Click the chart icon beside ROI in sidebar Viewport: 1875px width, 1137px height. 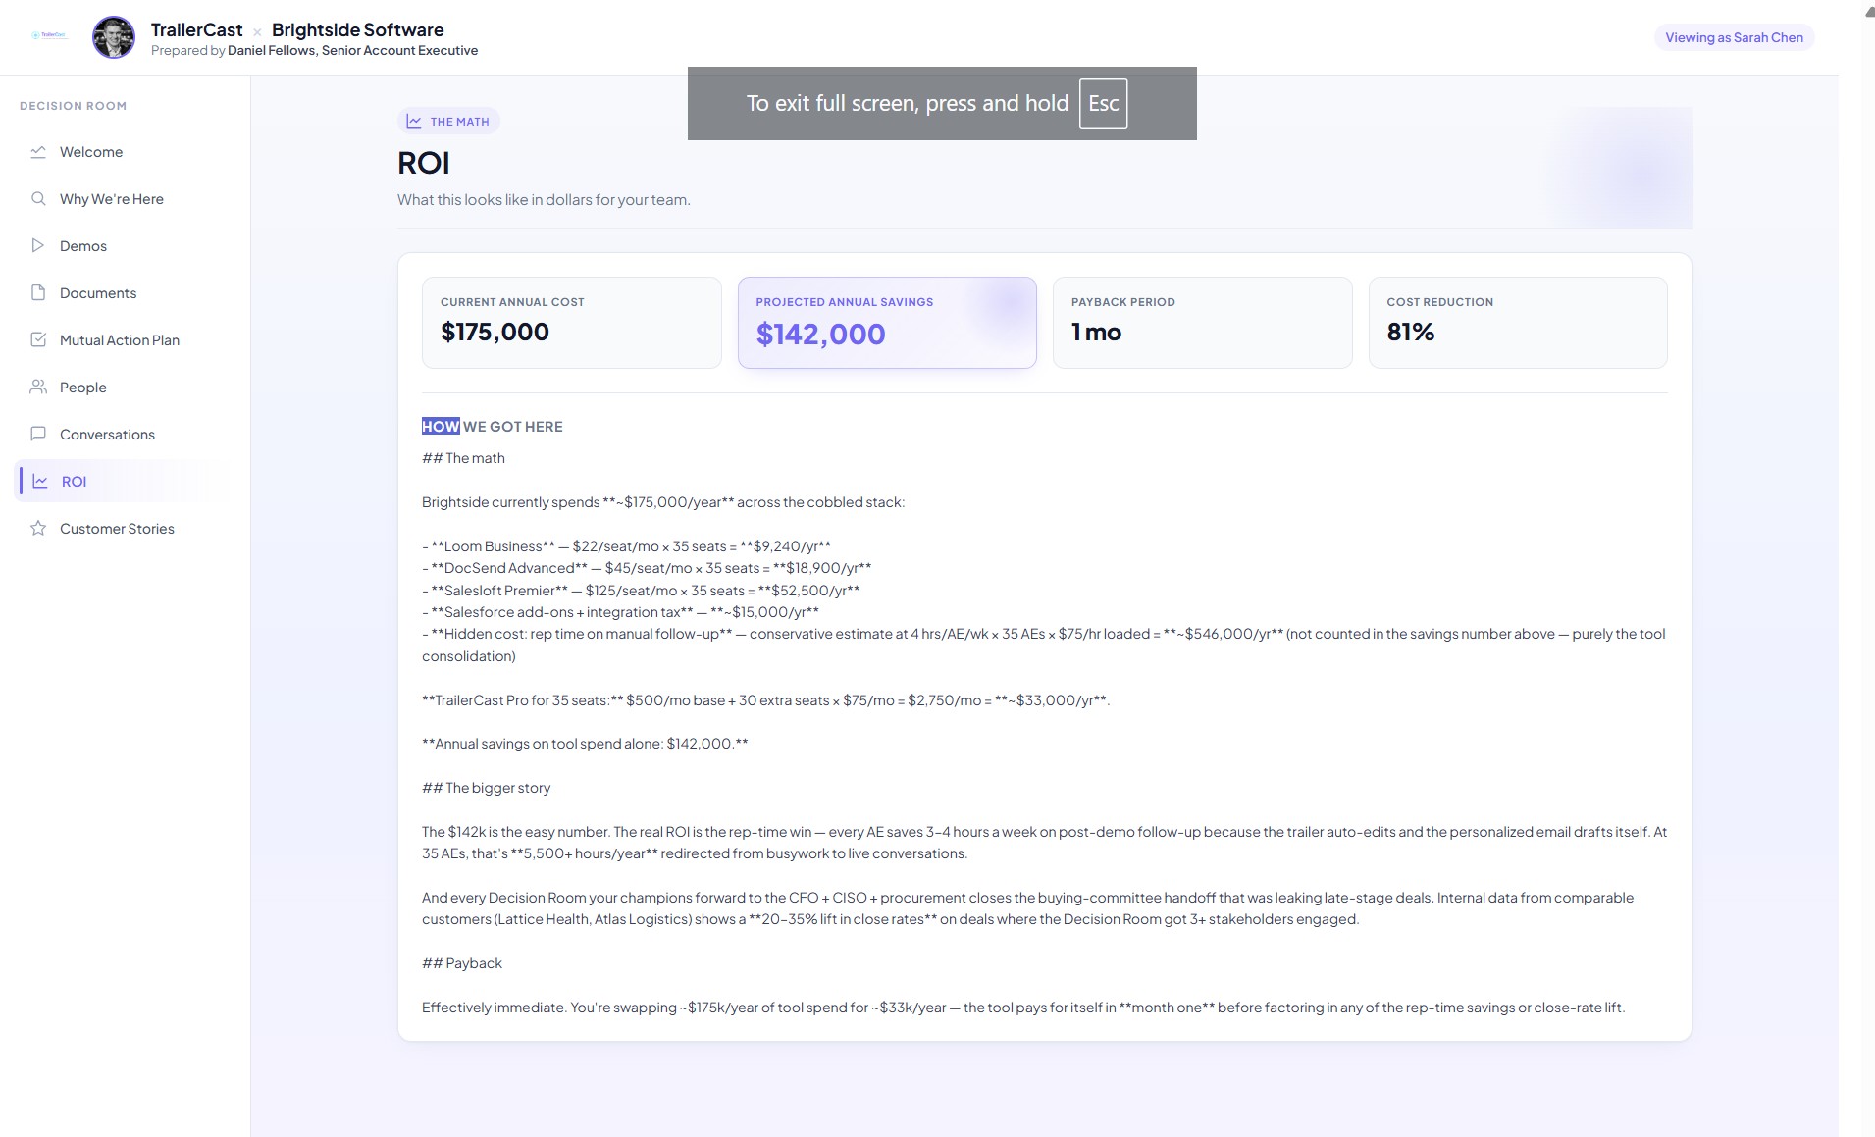pyautogui.click(x=40, y=482)
